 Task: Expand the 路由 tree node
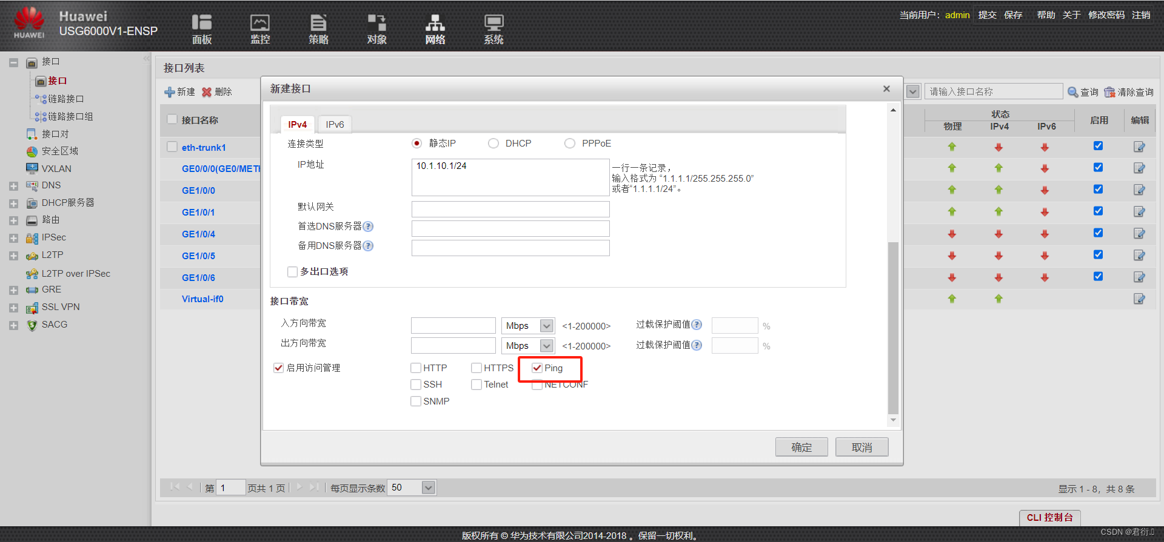[13, 221]
